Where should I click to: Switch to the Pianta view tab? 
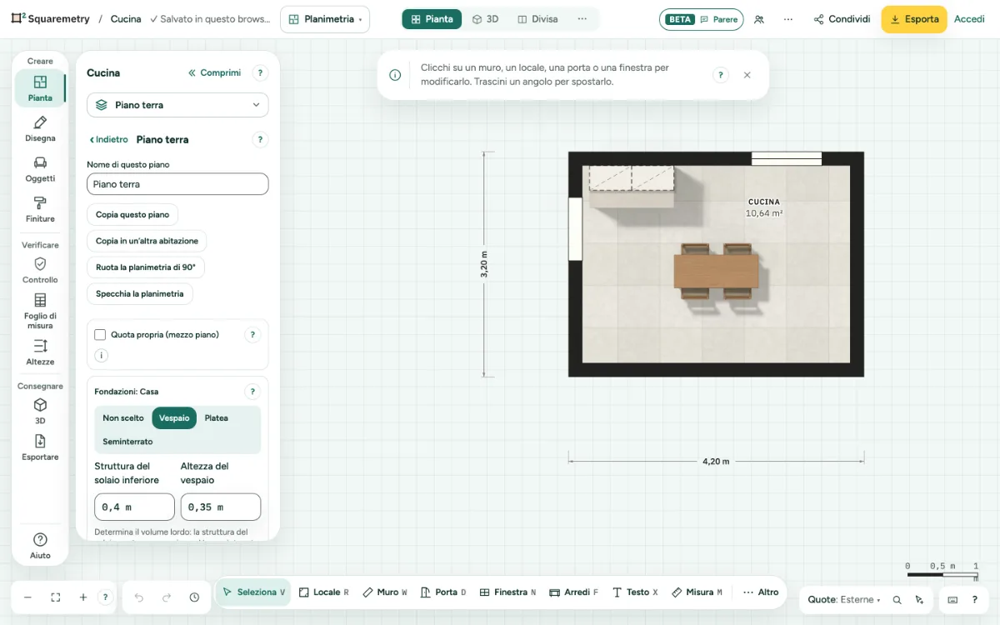click(432, 19)
